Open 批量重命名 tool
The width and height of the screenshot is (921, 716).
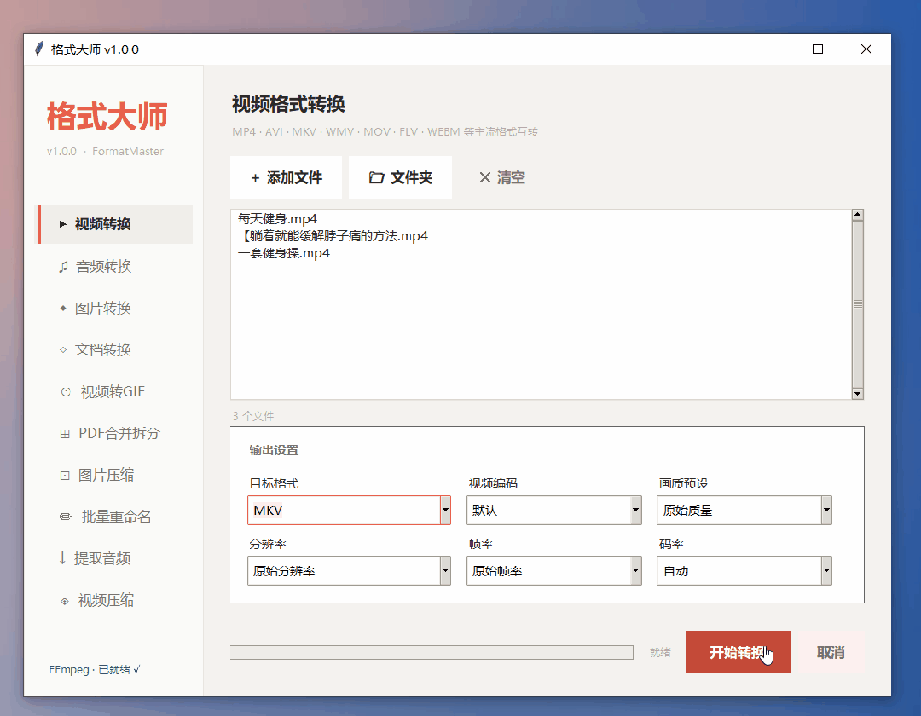pyautogui.click(x=115, y=517)
